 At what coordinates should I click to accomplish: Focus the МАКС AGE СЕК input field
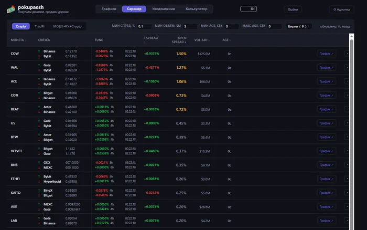point(275,26)
